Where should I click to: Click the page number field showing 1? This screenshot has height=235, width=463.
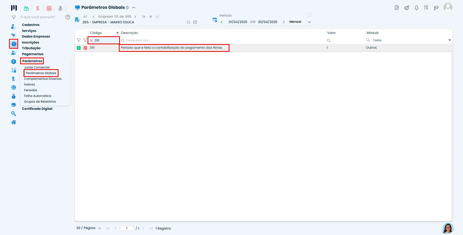pyautogui.click(x=127, y=228)
